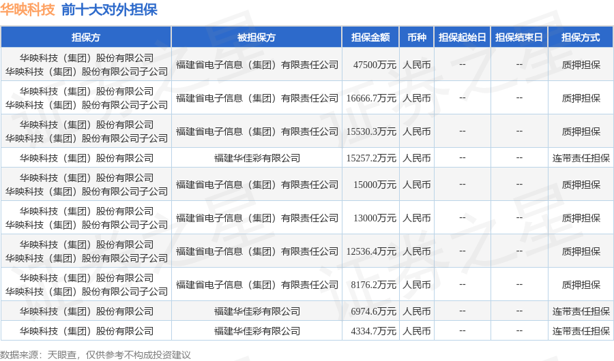Image resolution: width=614 pixels, height=361 pixels.
Task: Click guarantor cell in the 4334.7万元 row
Action: tap(86, 331)
